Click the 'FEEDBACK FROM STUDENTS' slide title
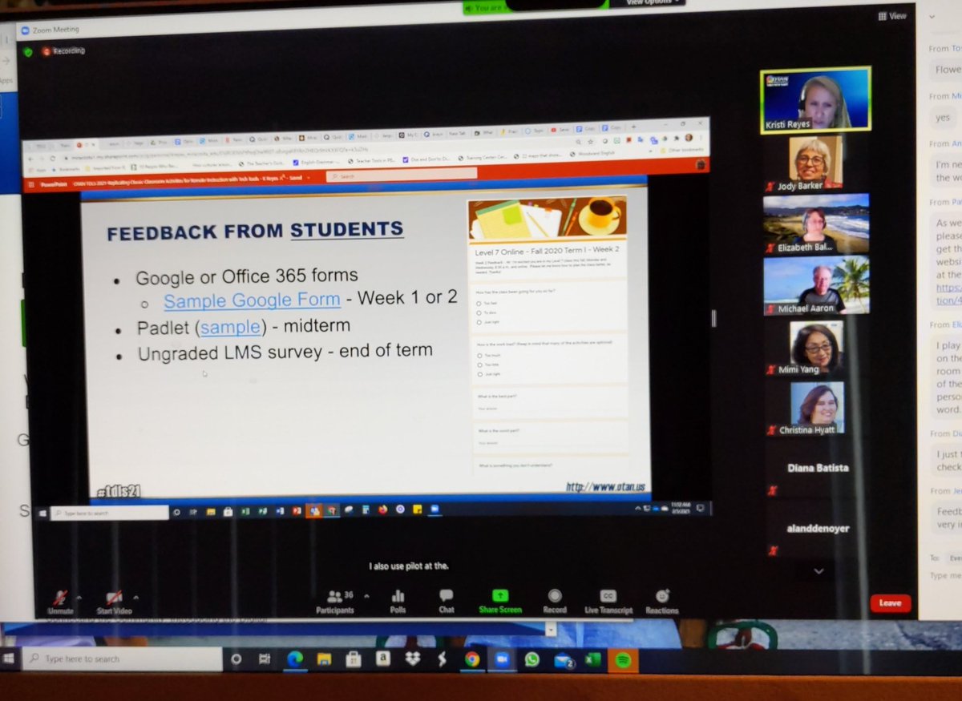The height and width of the screenshot is (701, 962). pyautogui.click(x=255, y=232)
